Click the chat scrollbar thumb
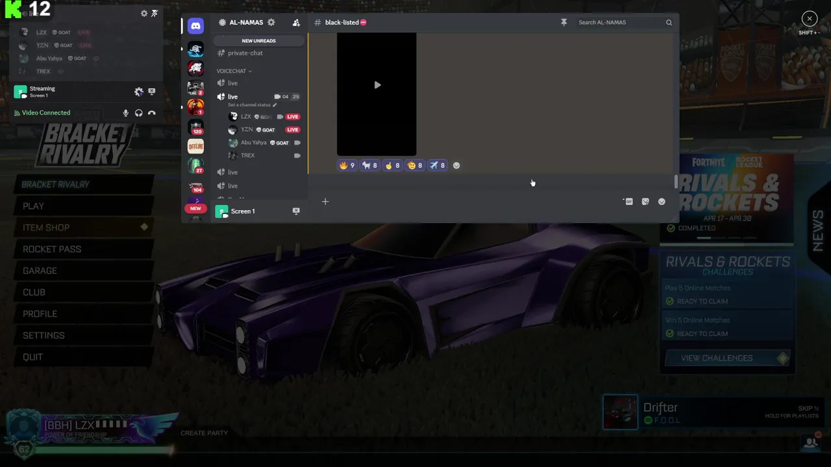The height and width of the screenshot is (467, 831). (x=676, y=182)
